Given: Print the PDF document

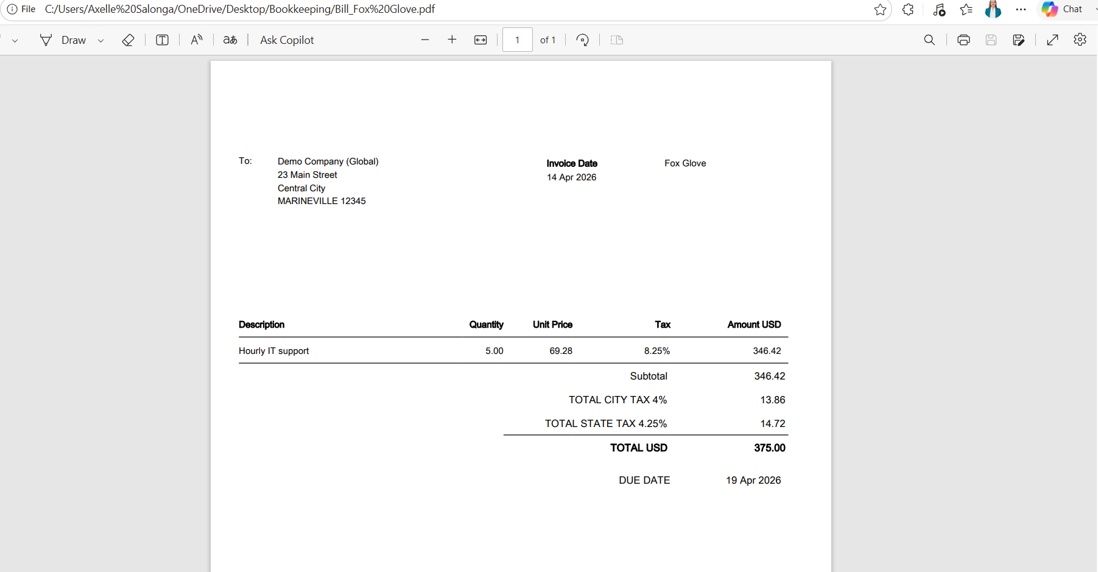Looking at the screenshot, I should [963, 40].
